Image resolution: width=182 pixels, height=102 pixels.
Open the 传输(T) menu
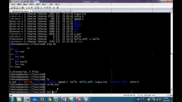[x=38, y=5]
